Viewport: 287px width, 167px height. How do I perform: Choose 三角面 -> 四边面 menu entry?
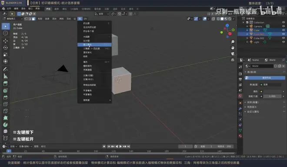(94, 49)
